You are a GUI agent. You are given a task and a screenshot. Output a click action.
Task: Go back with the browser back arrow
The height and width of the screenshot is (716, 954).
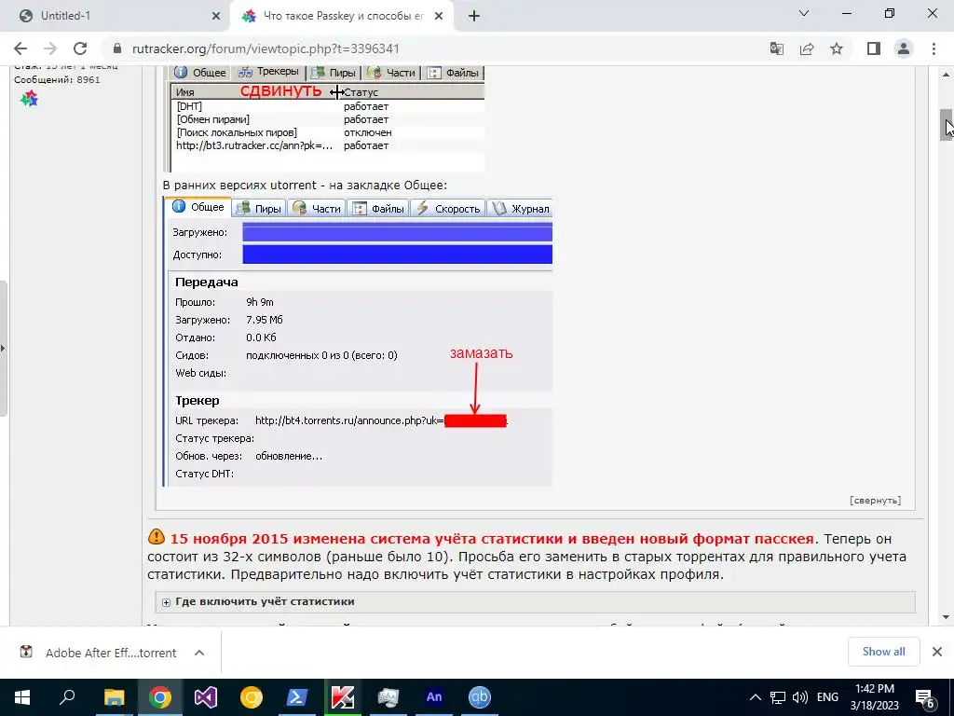coord(20,48)
